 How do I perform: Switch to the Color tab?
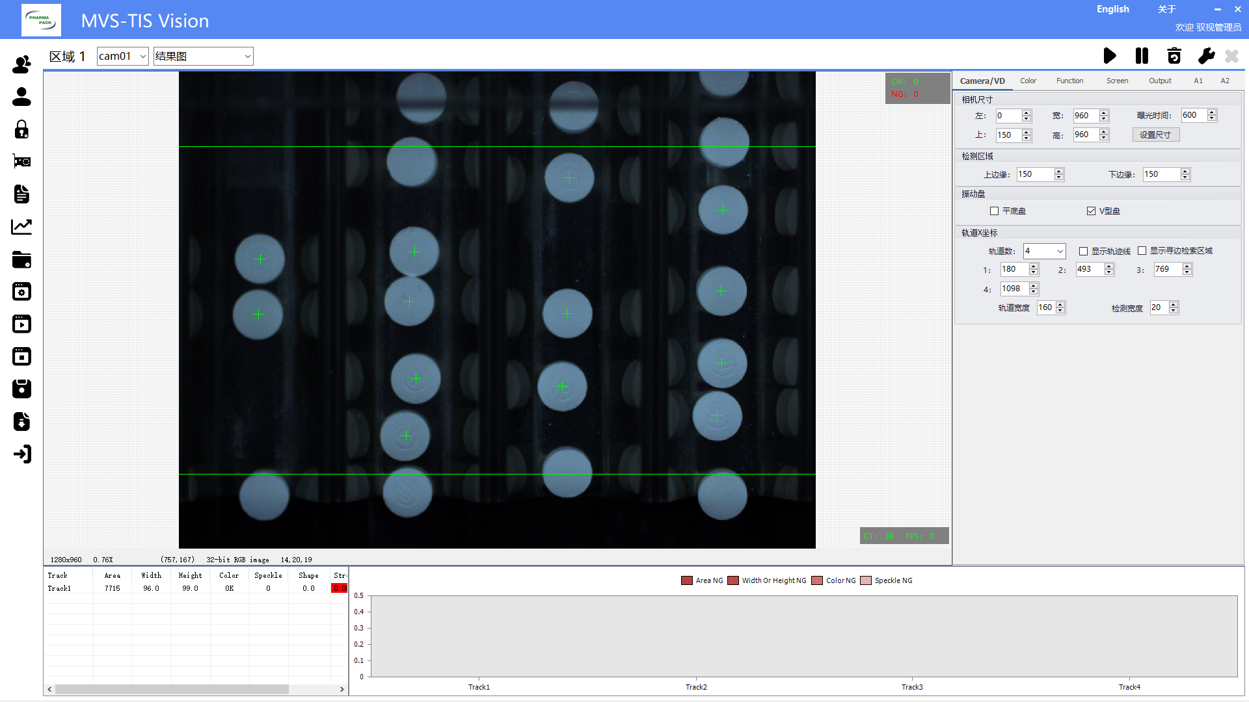click(x=1028, y=81)
